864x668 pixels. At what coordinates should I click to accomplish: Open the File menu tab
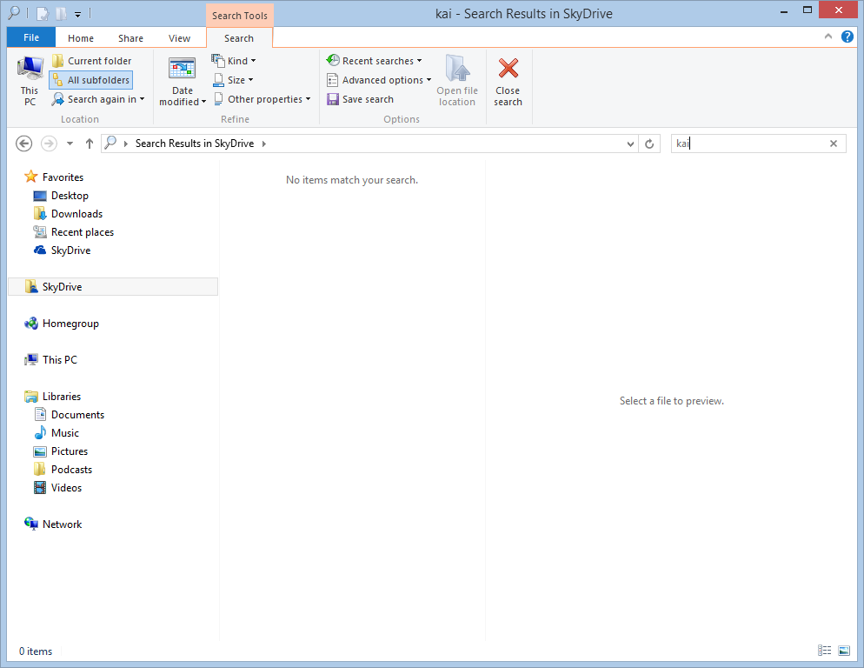pyautogui.click(x=30, y=38)
